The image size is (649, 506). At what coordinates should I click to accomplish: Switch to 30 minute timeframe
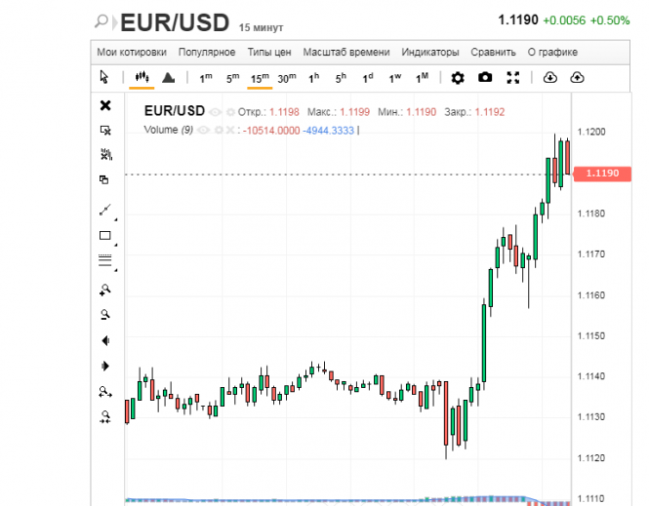click(287, 78)
